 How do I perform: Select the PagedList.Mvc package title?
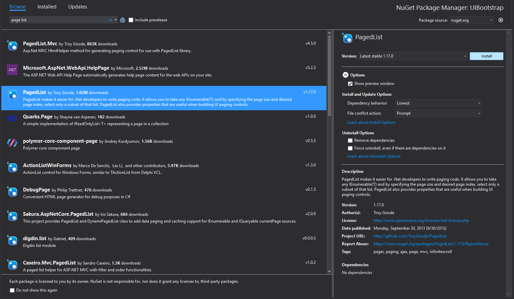[40, 44]
